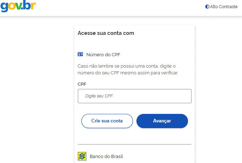The width and height of the screenshot is (242, 163).
Task: Open the gov.br logo homepage link
Action: [18, 6]
